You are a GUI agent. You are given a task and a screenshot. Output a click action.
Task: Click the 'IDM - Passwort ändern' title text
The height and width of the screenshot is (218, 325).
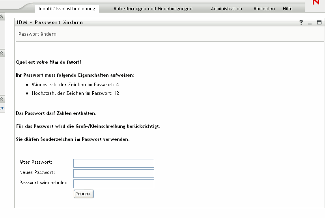(x=50, y=22)
